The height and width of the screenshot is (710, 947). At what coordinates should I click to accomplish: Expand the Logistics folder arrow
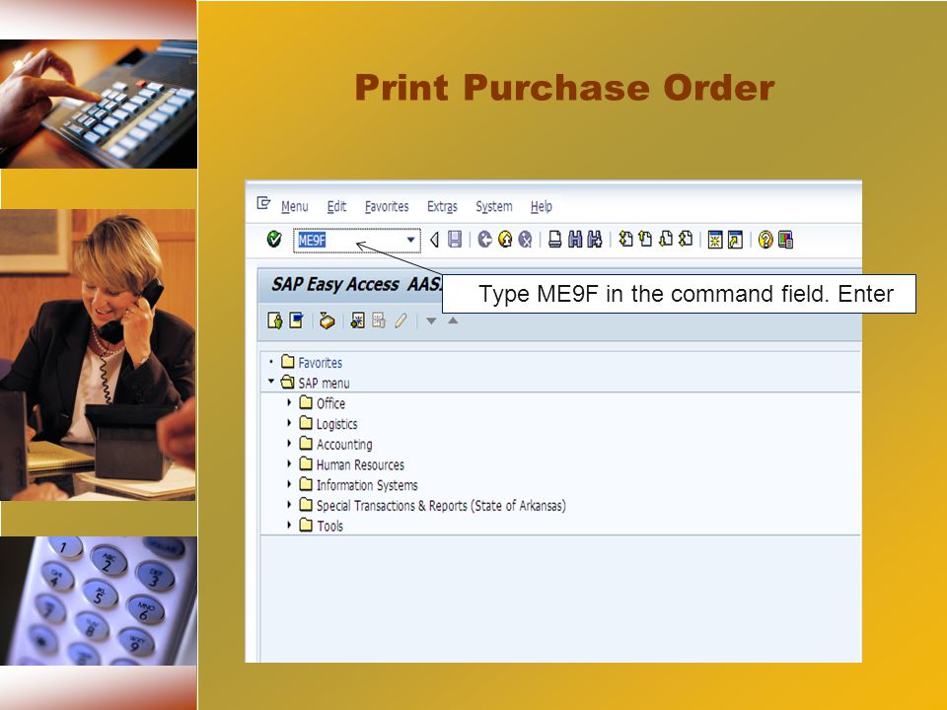289,423
